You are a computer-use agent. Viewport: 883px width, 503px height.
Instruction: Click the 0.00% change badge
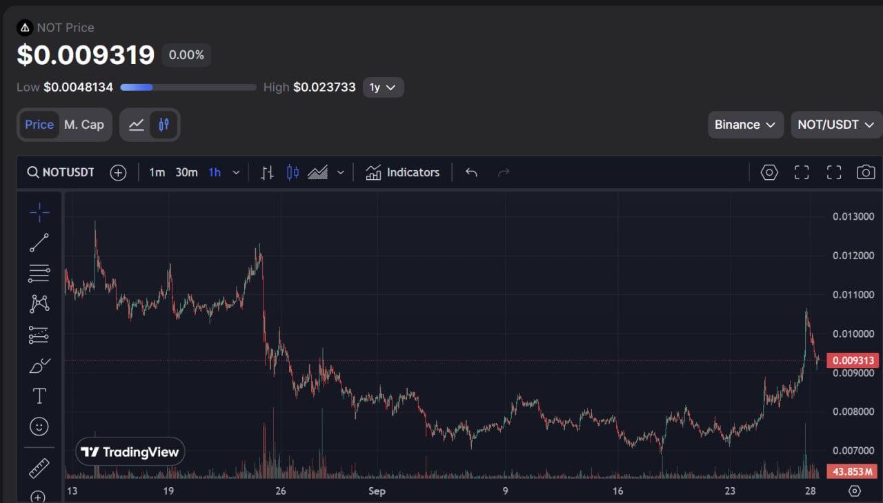186,55
